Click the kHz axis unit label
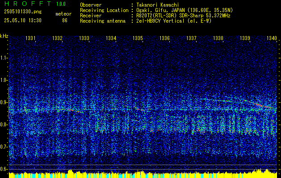This screenshot has height=178, width=281. (4, 36)
